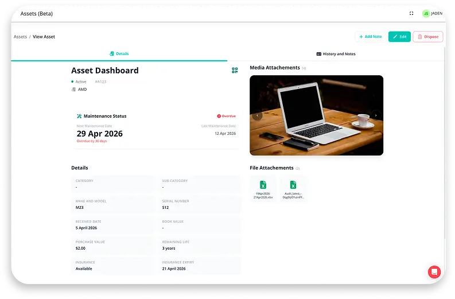
Task: Click the fullscreen expand icon
Action: point(411,13)
